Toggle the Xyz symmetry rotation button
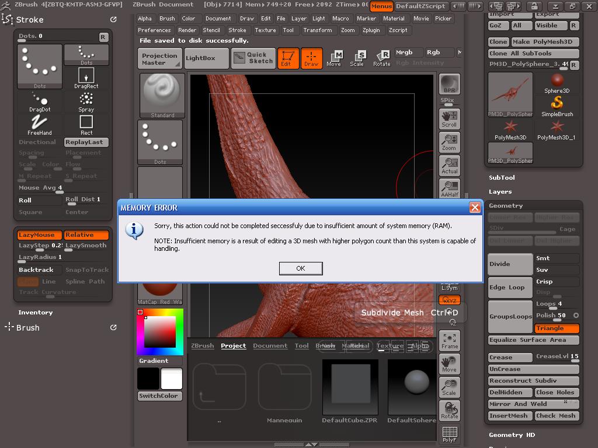Viewport: 598px width, 448px height. tap(450, 300)
